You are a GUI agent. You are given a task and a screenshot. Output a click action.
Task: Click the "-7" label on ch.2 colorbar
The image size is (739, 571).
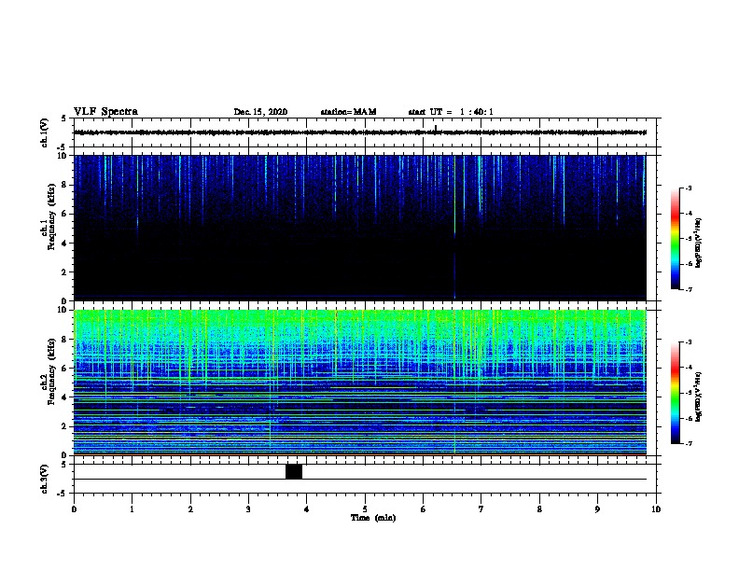(x=689, y=444)
